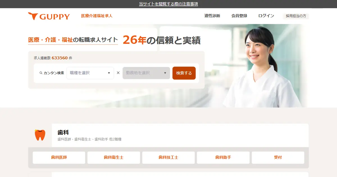Select the 歯科技工士 job category

click(168, 158)
